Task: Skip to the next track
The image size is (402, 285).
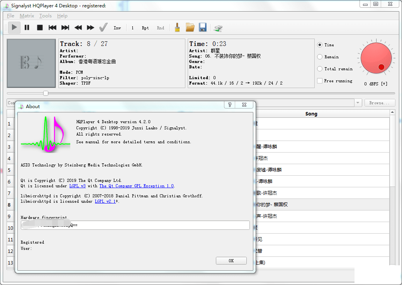Action: pos(65,27)
